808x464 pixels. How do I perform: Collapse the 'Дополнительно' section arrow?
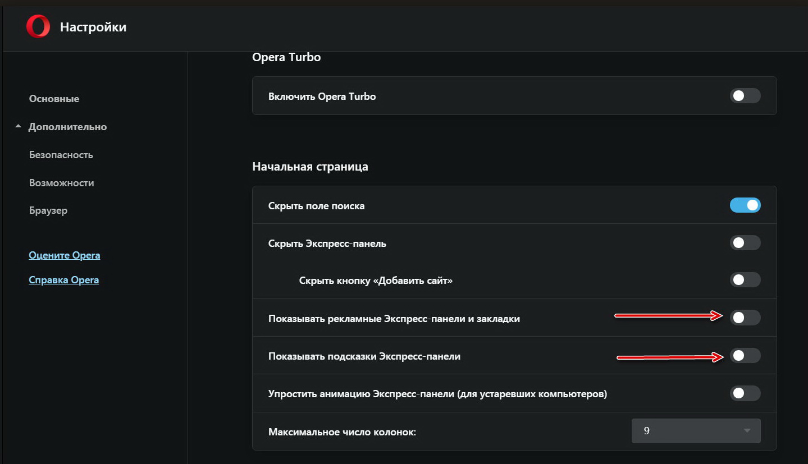coord(19,126)
